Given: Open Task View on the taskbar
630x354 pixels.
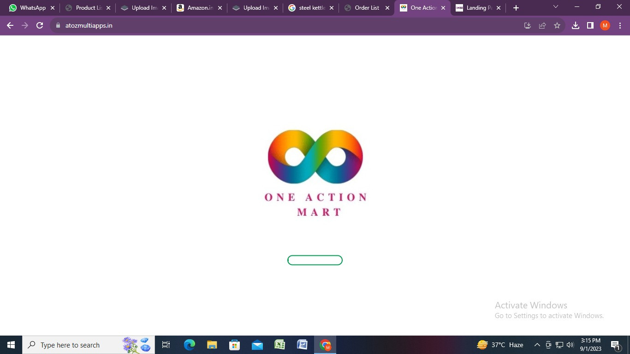Looking at the screenshot, I should click(166, 345).
